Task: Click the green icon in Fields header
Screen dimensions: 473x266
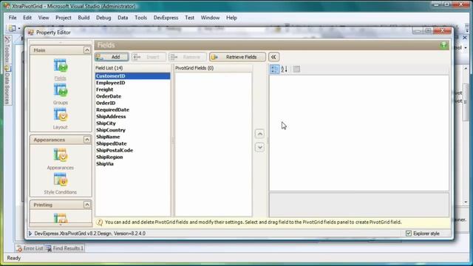Action: point(443,45)
